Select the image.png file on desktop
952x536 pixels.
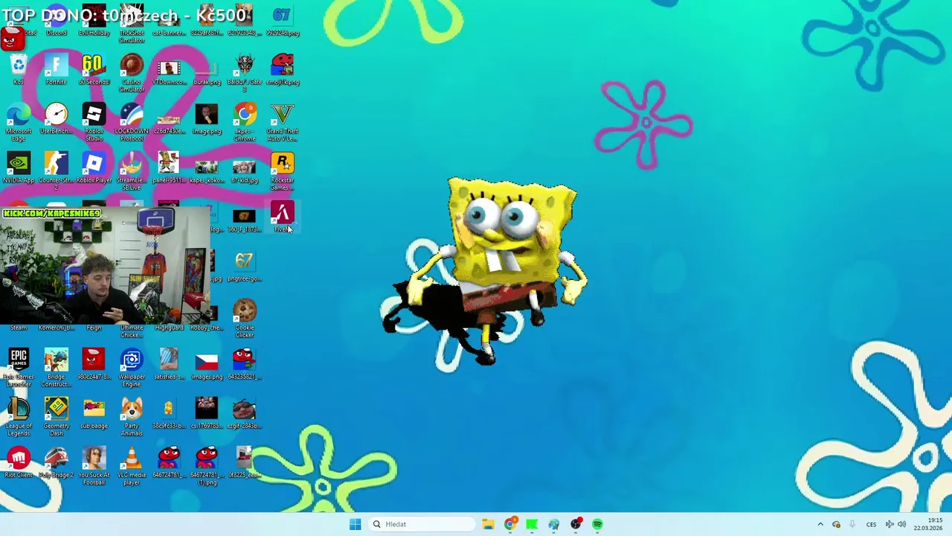tap(207, 119)
